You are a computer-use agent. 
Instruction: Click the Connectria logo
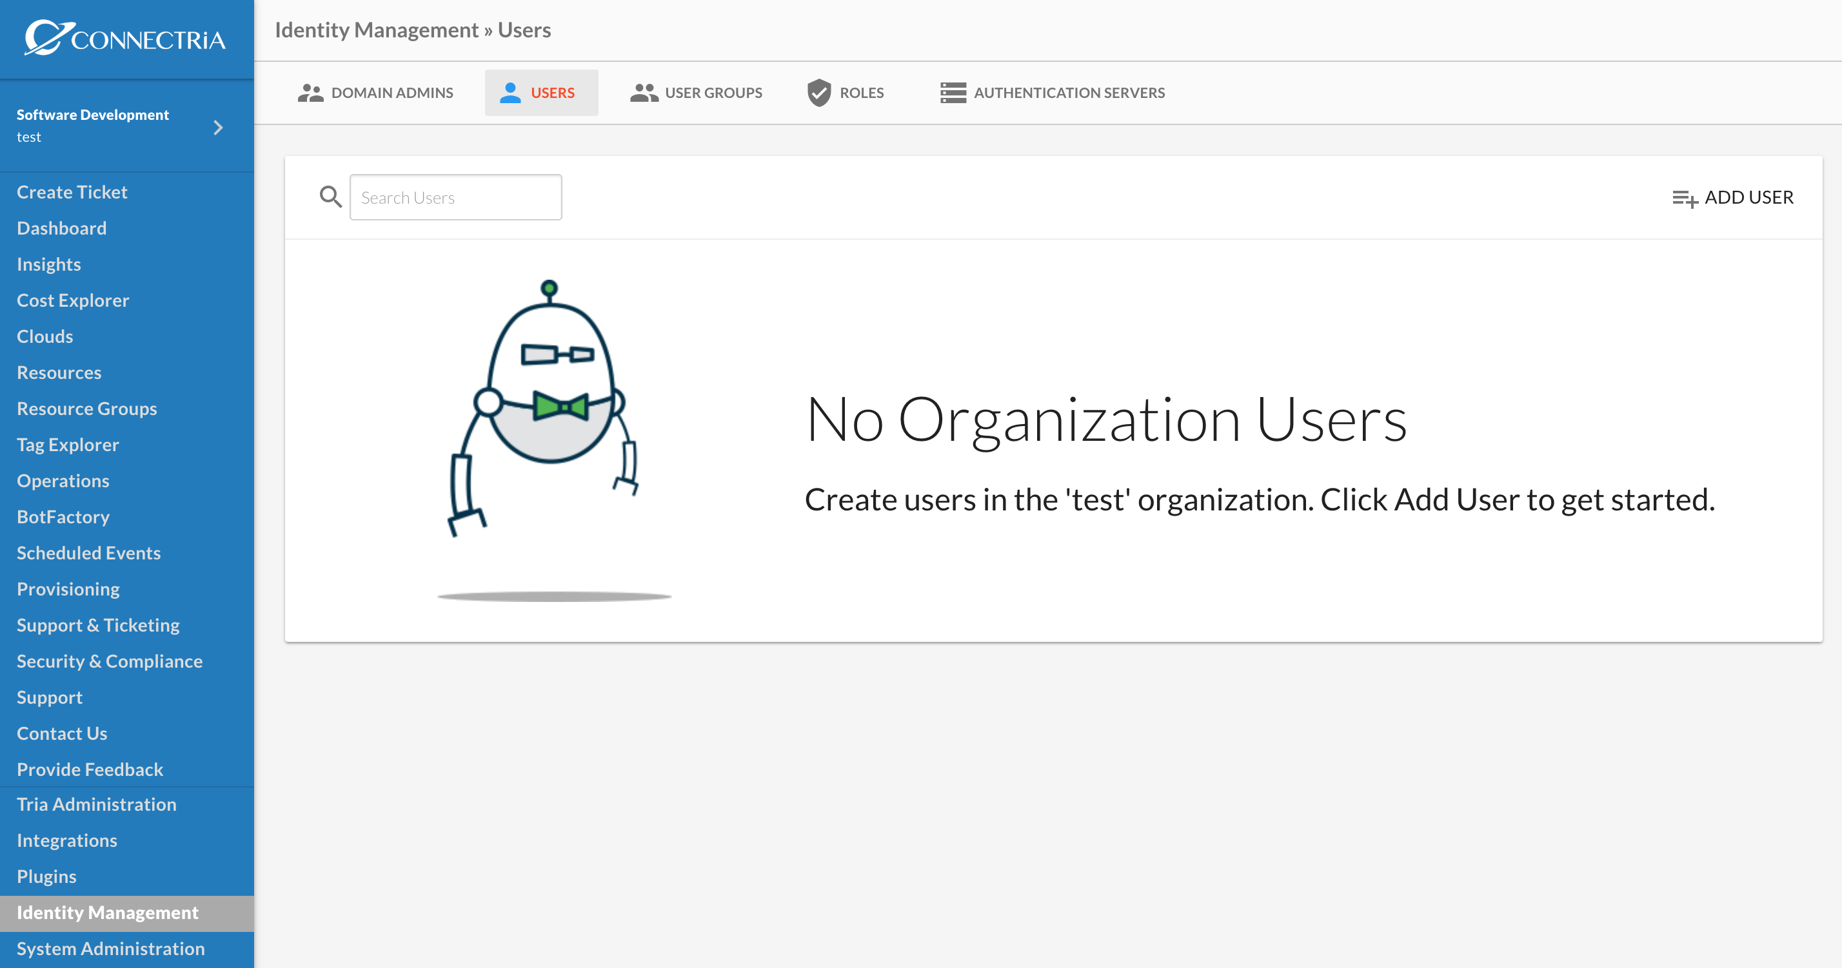pos(125,37)
